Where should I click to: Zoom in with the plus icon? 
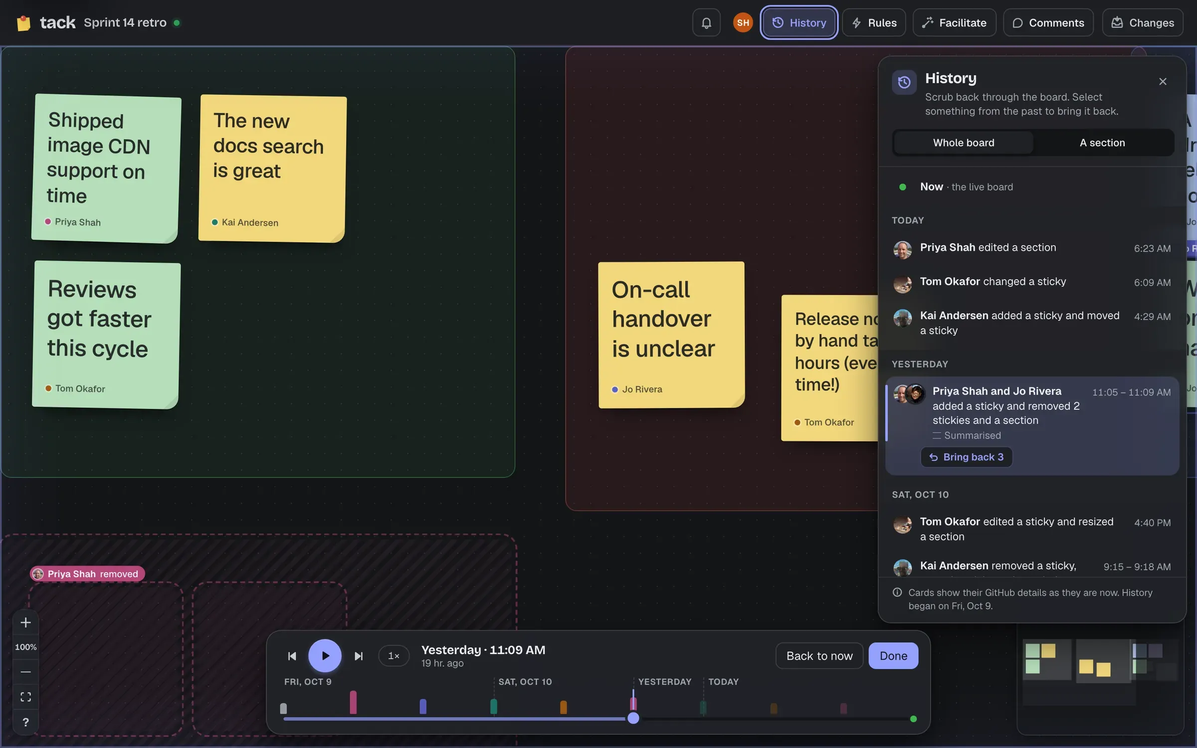pyautogui.click(x=25, y=622)
